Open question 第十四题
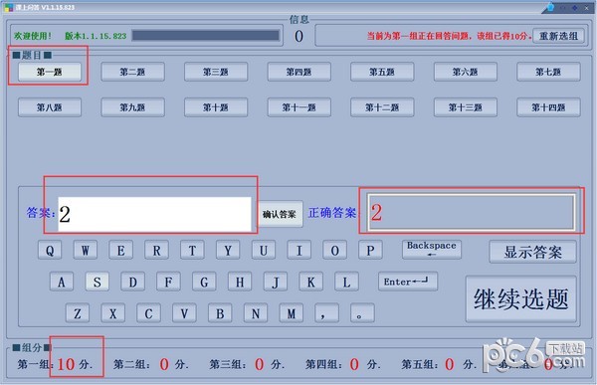The width and height of the screenshot is (597, 385). pos(548,107)
